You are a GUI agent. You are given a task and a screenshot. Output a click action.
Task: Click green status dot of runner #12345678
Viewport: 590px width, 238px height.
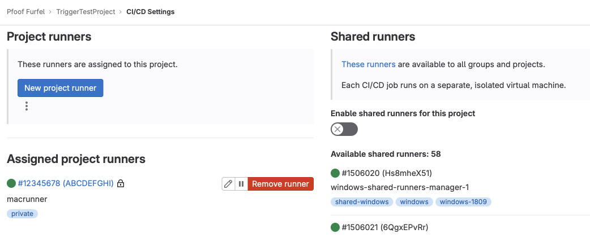tap(11, 183)
